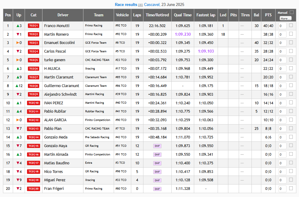Click the red down arrow for MIguel Perez
Viewport: 299px width, 197px height.
[x=18, y=180]
